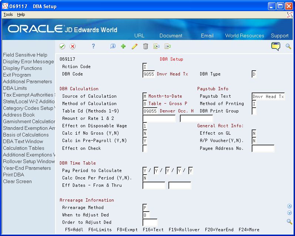Click the URL header link
This screenshot has height=236, width=295.
140,36
